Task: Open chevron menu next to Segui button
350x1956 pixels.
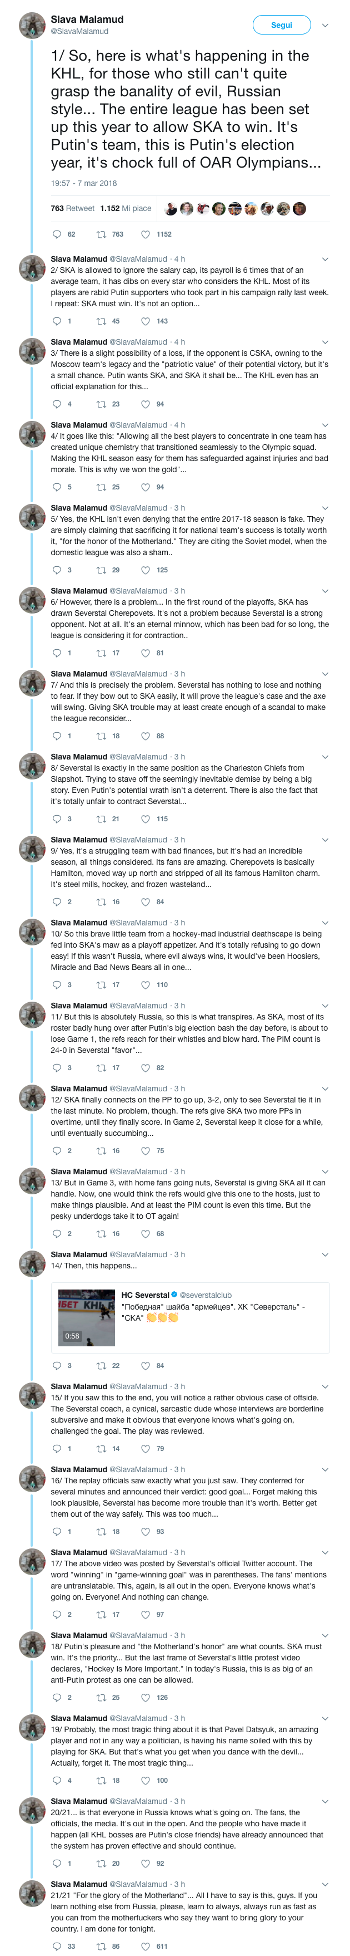Action: pyautogui.click(x=325, y=25)
